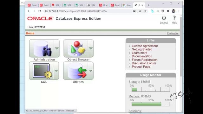Open the Learn more link
The height and width of the screenshot is (114, 203).
[140, 53]
